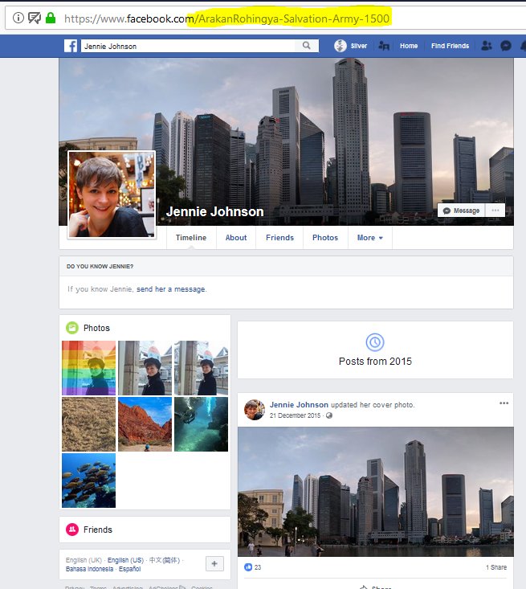Click Jennie Johnson name in post
Image resolution: width=526 pixels, height=589 pixels.
click(x=299, y=405)
